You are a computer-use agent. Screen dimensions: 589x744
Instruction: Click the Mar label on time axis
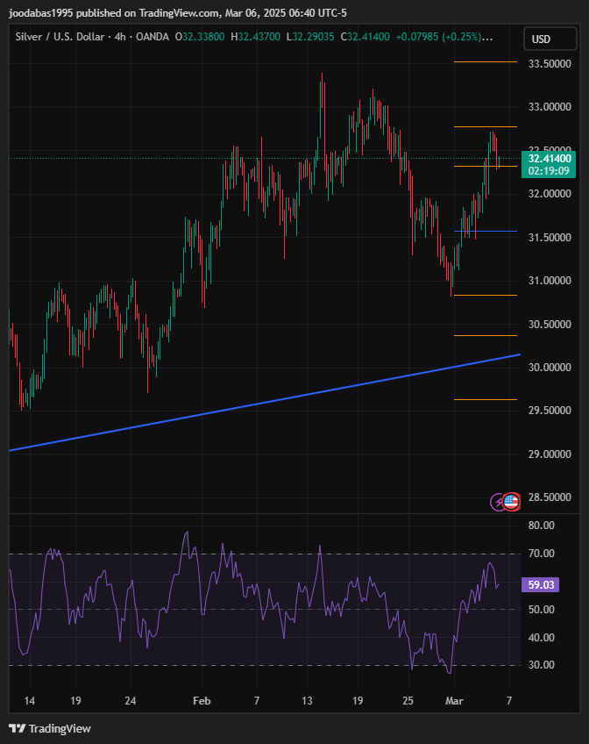453,701
